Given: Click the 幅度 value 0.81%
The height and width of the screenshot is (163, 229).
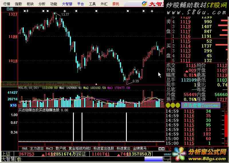Looking at the screenshot, I should 190,75.
